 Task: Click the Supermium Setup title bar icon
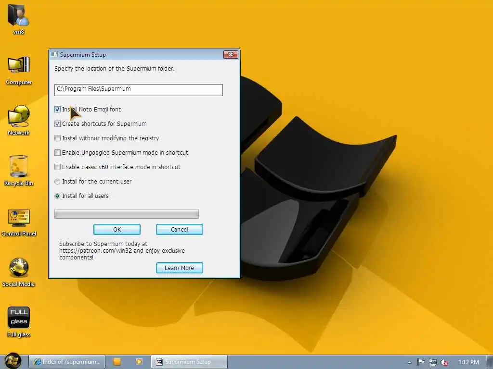click(54, 54)
